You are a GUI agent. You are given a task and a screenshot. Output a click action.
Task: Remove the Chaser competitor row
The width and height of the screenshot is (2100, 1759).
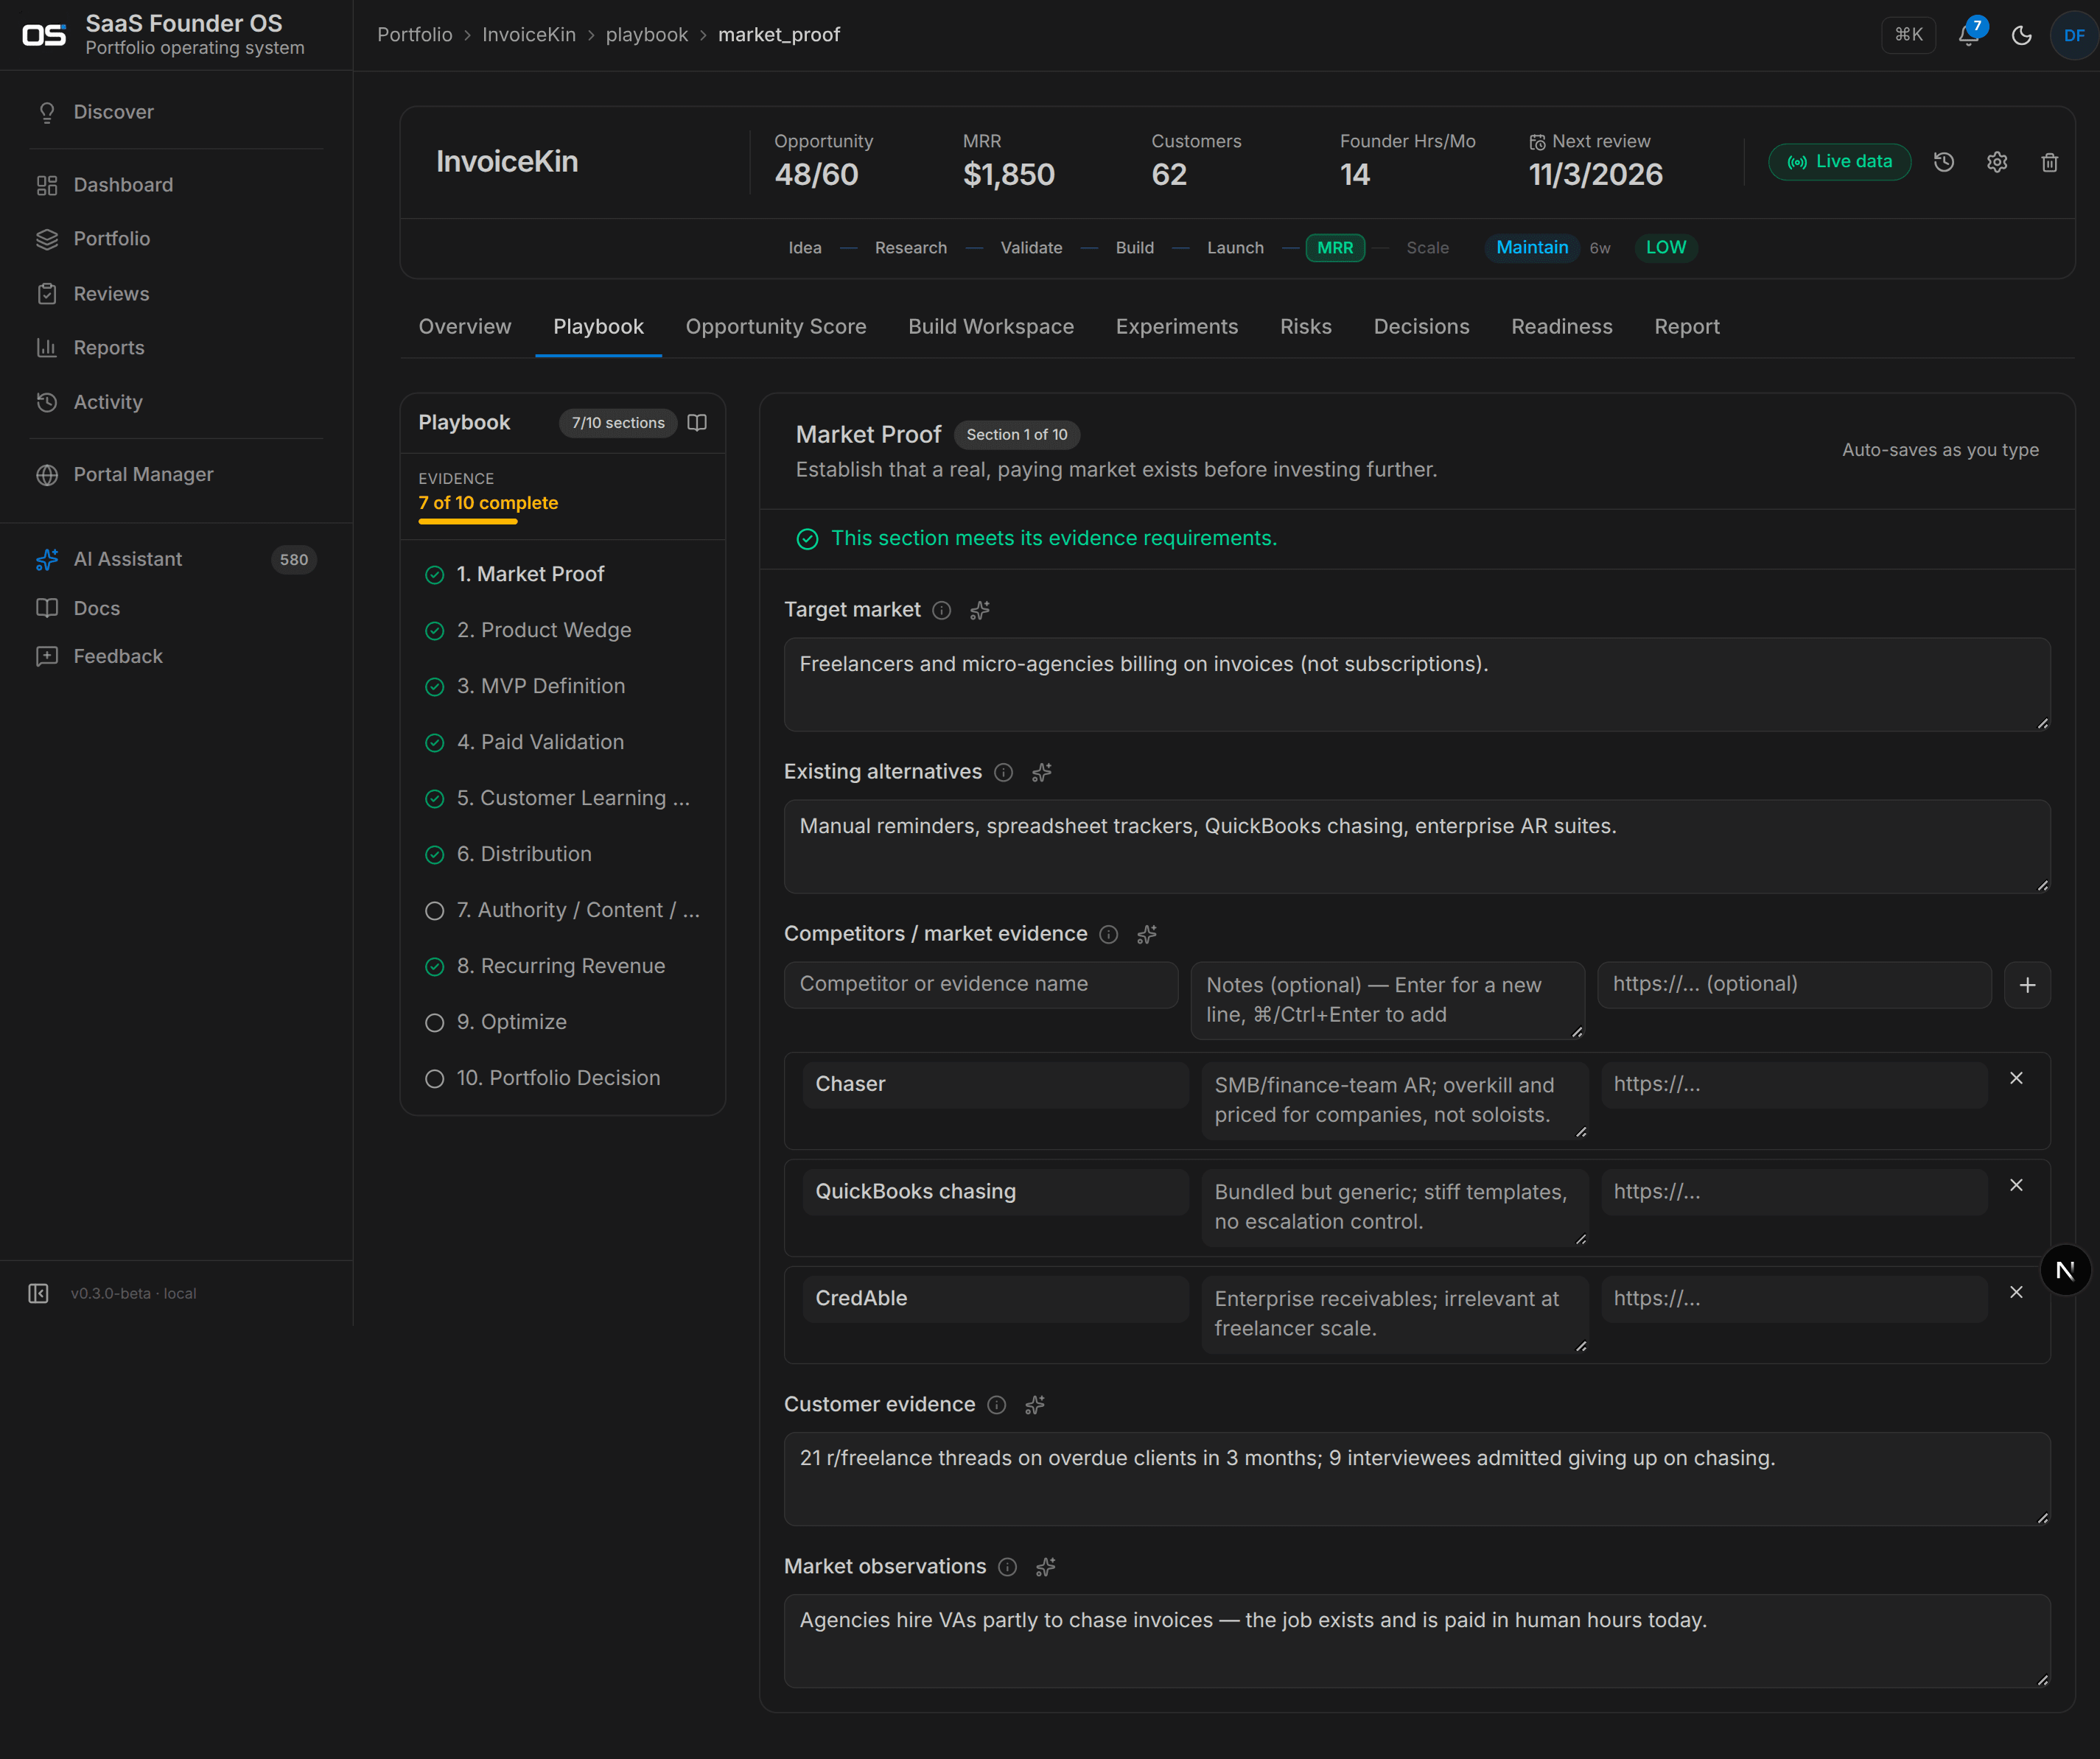2016,1078
